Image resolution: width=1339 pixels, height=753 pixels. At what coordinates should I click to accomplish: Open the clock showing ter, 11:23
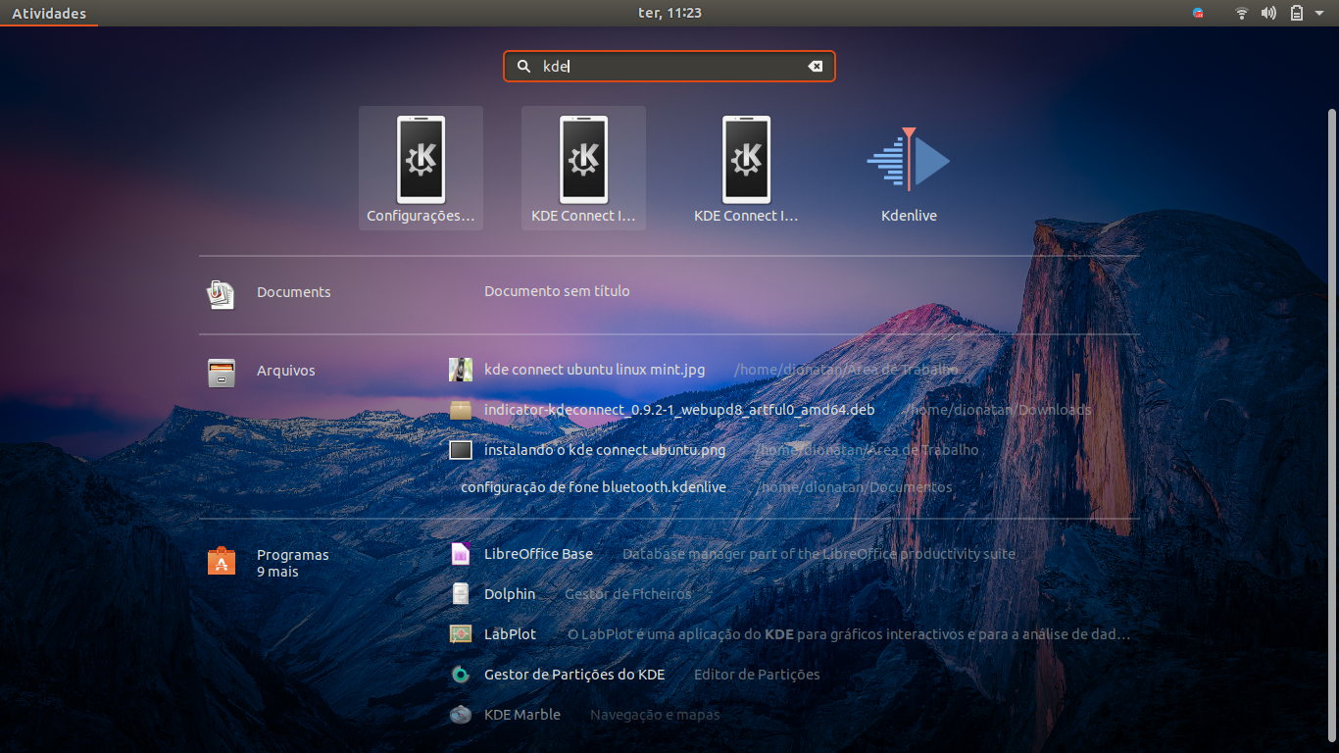click(669, 13)
